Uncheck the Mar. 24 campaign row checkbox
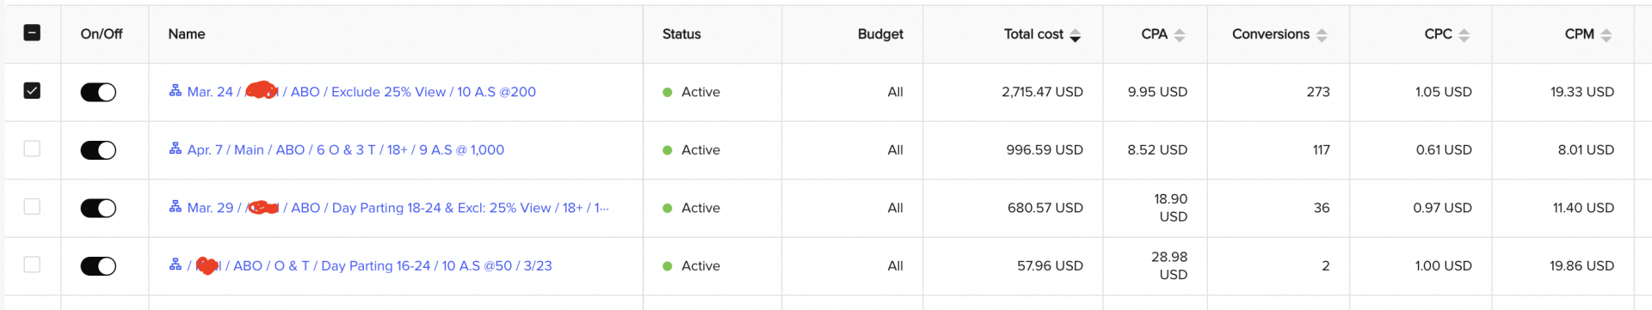 point(32,90)
